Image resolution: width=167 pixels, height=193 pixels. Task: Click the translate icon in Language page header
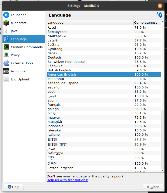(x=159, y=15)
